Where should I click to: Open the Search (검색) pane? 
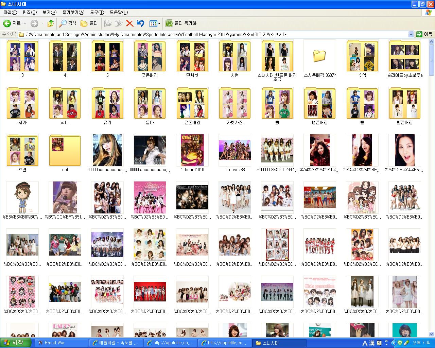(x=68, y=23)
